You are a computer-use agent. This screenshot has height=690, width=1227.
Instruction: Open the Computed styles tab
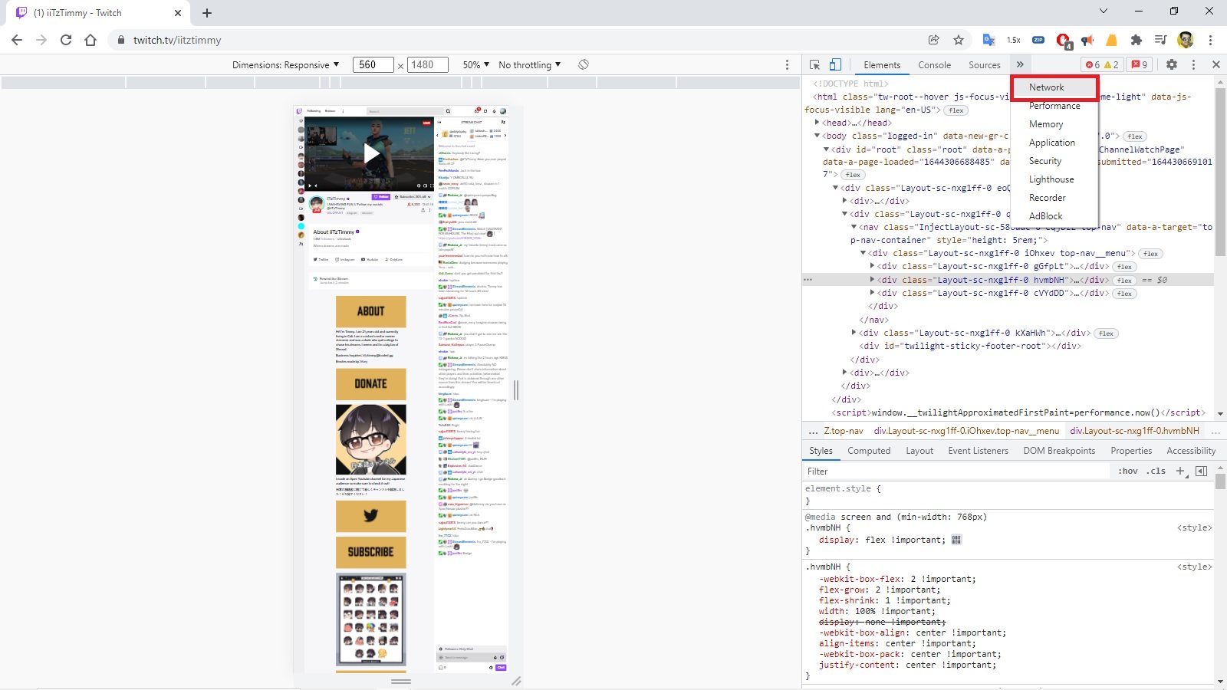click(x=869, y=451)
